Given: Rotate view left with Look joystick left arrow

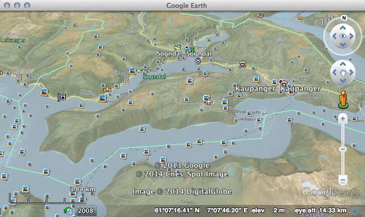Looking at the screenshot, I should (x=334, y=36).
